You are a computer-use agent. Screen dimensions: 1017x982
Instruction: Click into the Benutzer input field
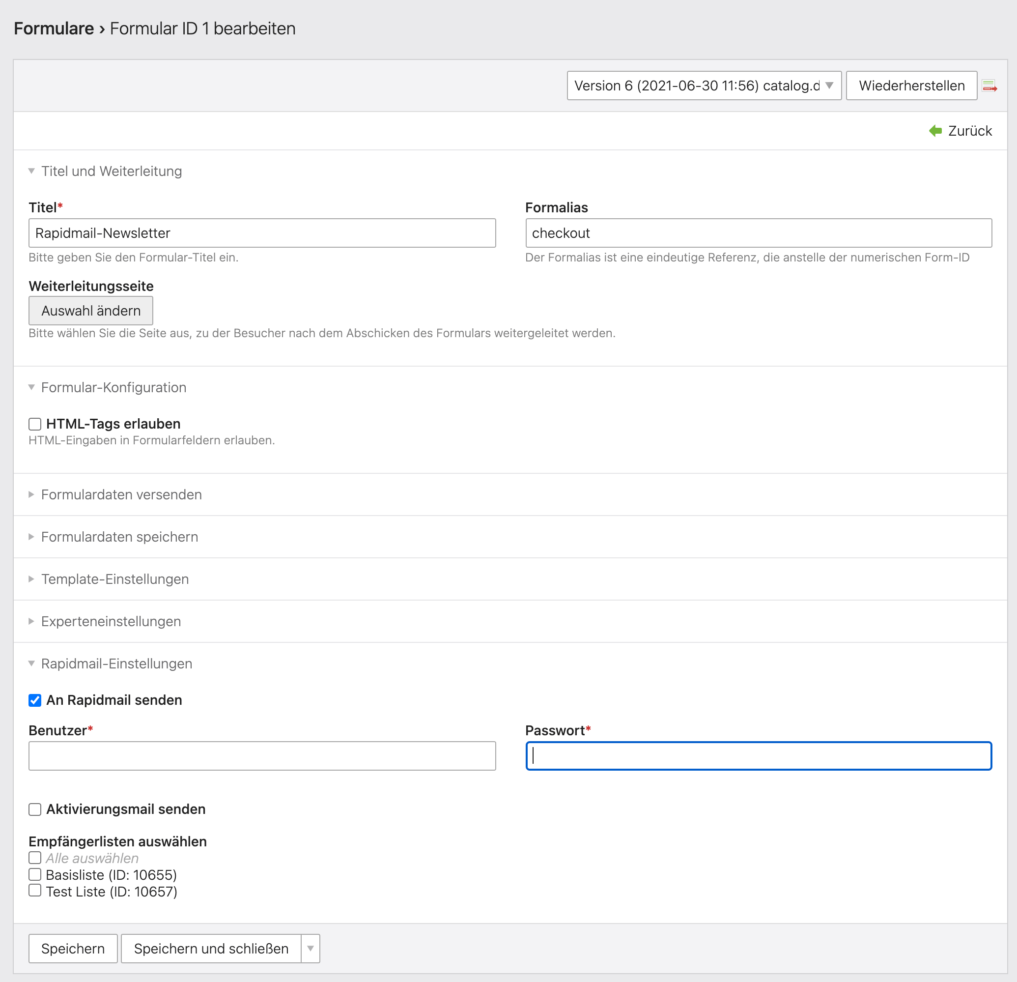[x=262, y=756]
